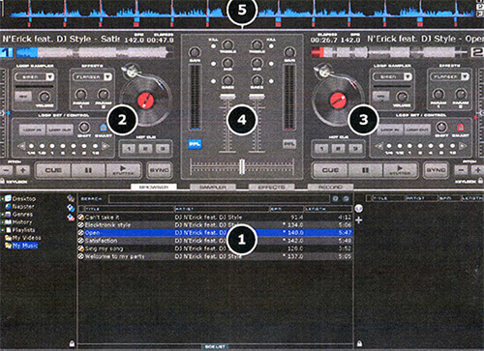This screenshot has width=484, height=351.
Task: Click the deck 1 turntable platter
Action: point(146,101)
